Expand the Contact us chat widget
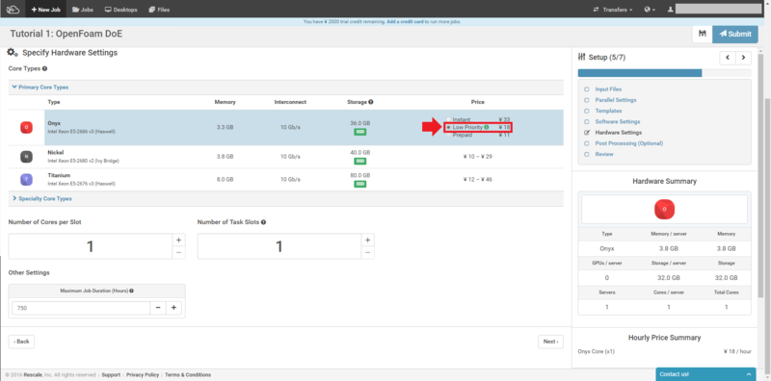Viewport: 771px width, 381px height. click(705, 374)
